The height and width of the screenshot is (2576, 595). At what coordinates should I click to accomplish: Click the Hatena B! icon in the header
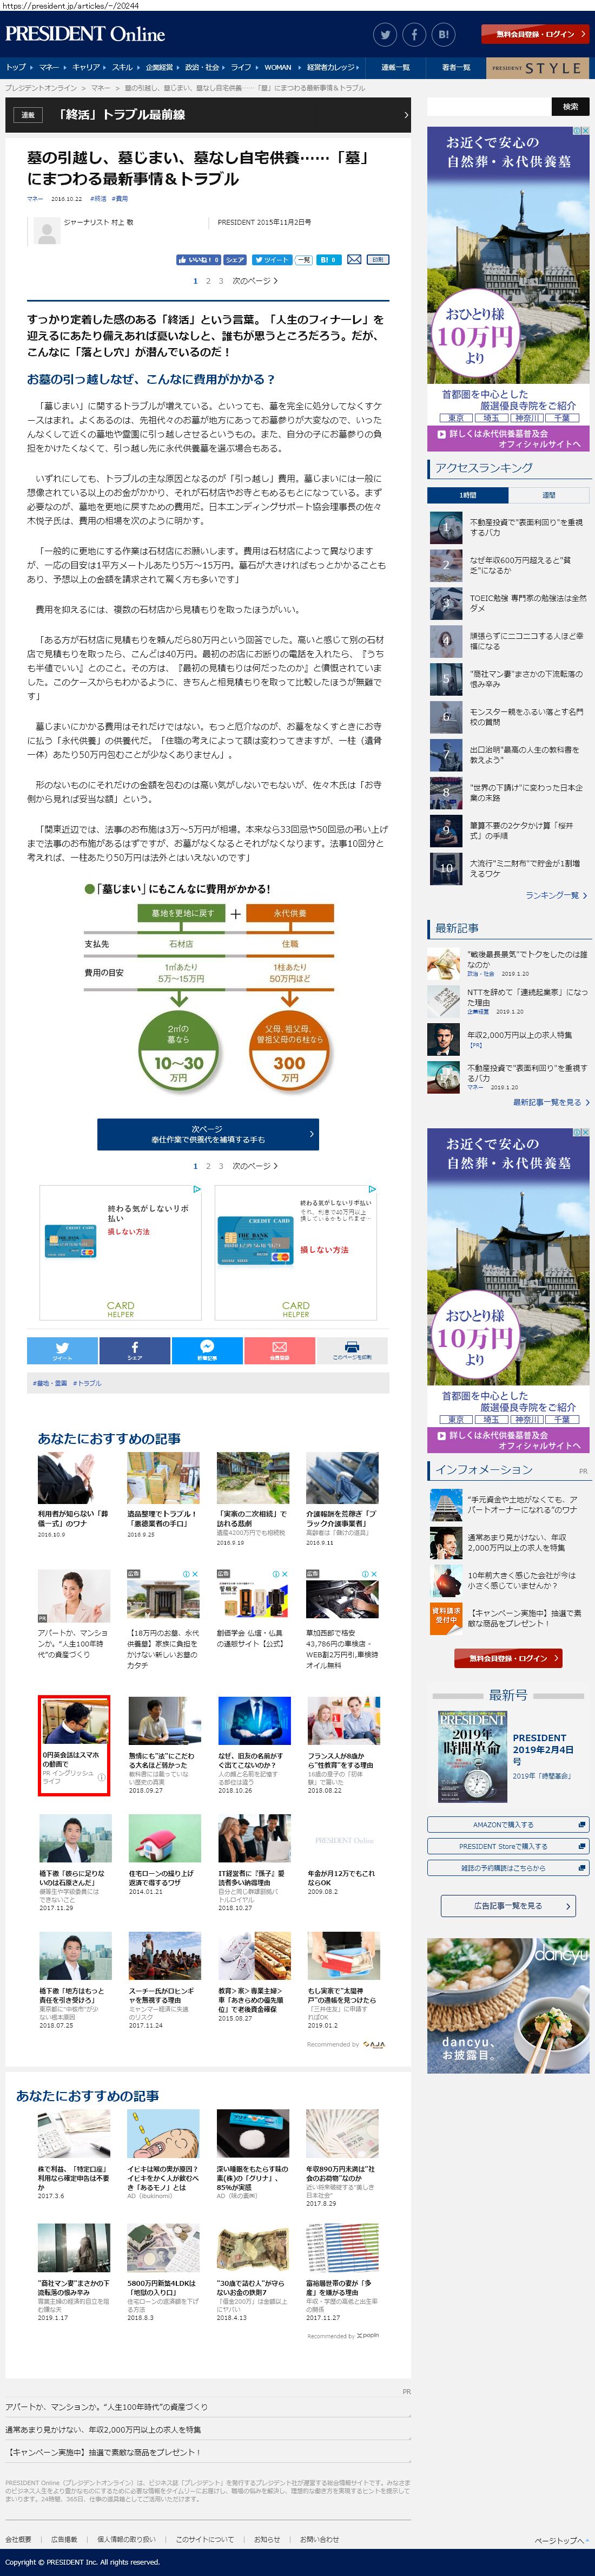[443, 35]
